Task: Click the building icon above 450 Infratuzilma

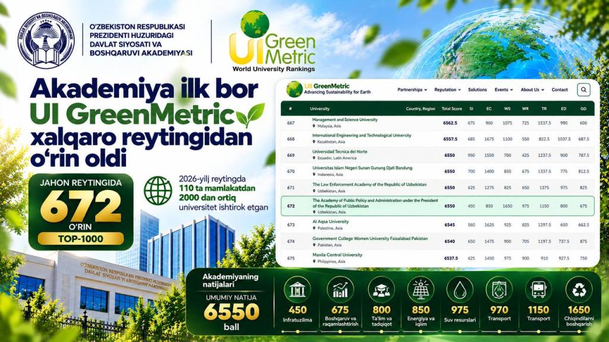Action: 297,290
